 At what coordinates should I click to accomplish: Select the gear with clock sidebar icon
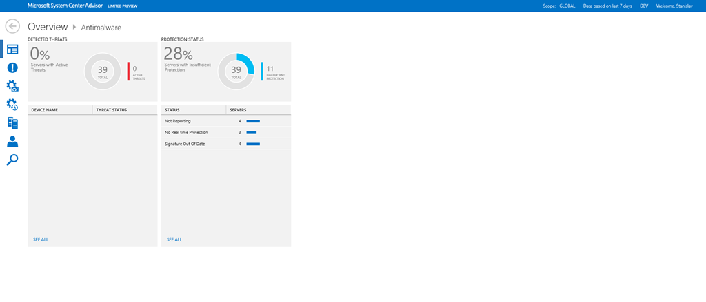click(x=12, y=105)
